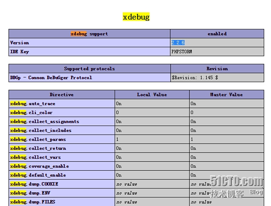Select the xdebug.cli_color directive

point(31,113)
